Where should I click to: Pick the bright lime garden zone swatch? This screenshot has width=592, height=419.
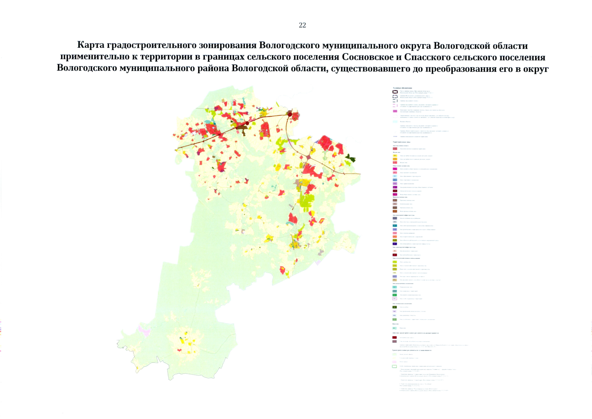(x=395, y=262)
